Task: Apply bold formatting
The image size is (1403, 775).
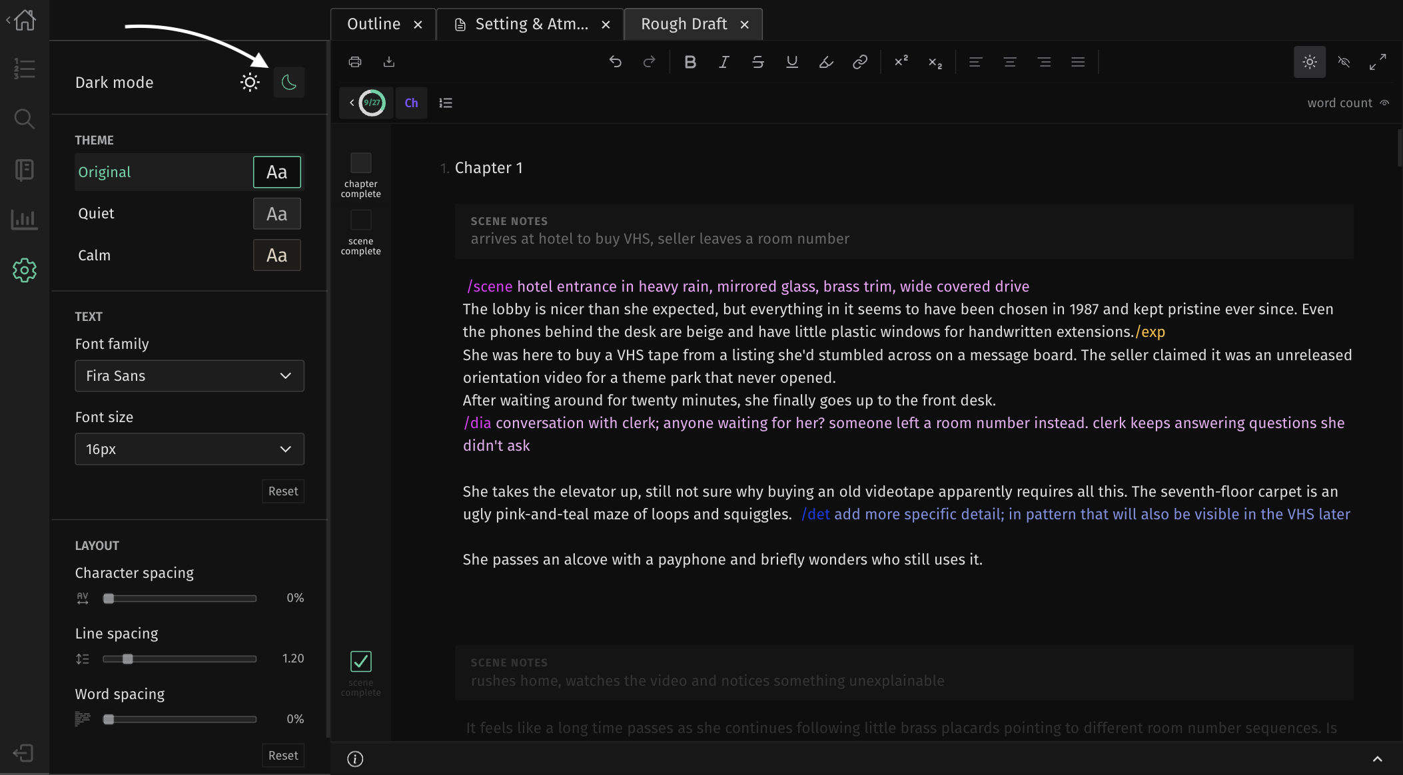Action: coord(690,62)
